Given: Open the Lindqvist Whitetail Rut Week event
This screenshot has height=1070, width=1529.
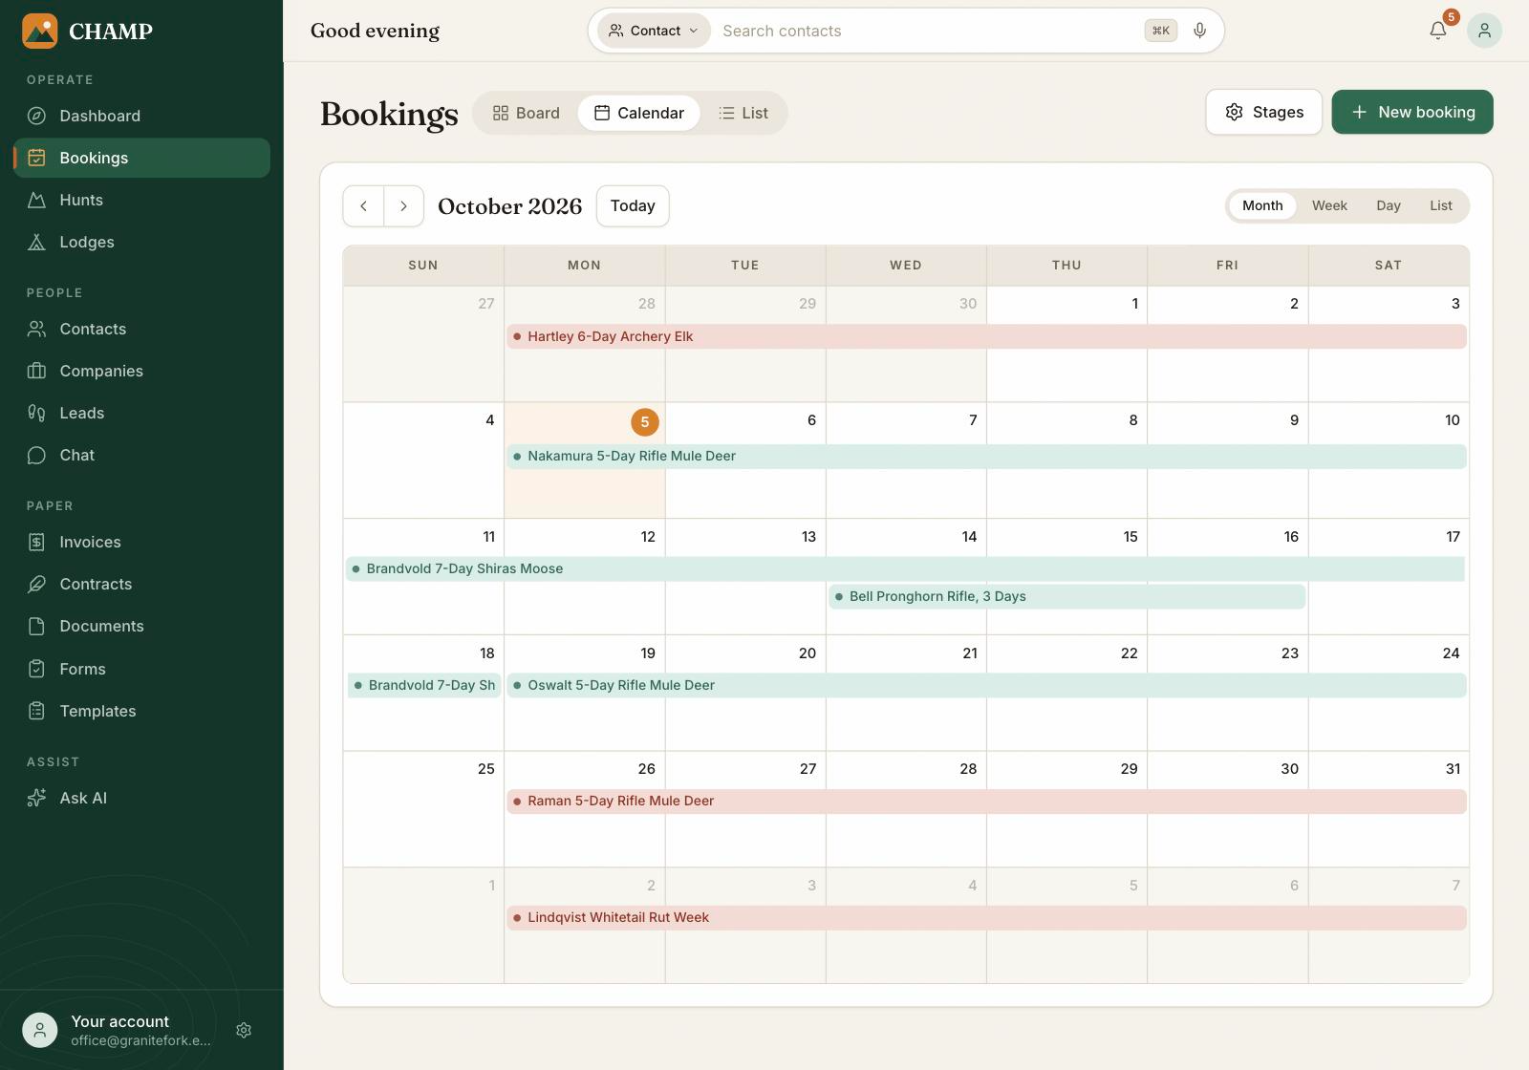Looking at the screenshot, I should click(986, 917).
